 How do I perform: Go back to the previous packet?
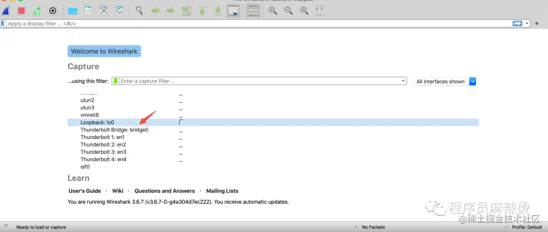pos(155,11)
